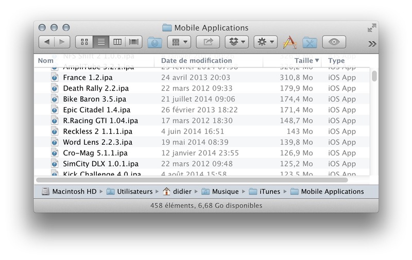Click the date 21 juillet 2014 09:06

point(198,99)
